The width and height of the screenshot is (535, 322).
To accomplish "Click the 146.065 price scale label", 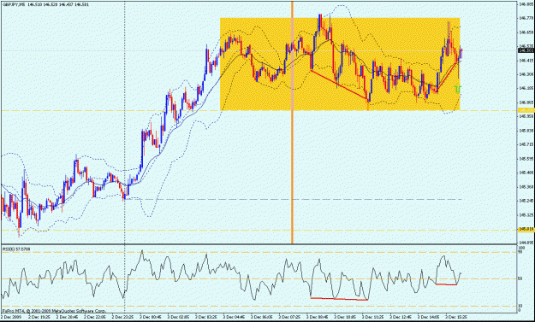I will pos(526,102).
